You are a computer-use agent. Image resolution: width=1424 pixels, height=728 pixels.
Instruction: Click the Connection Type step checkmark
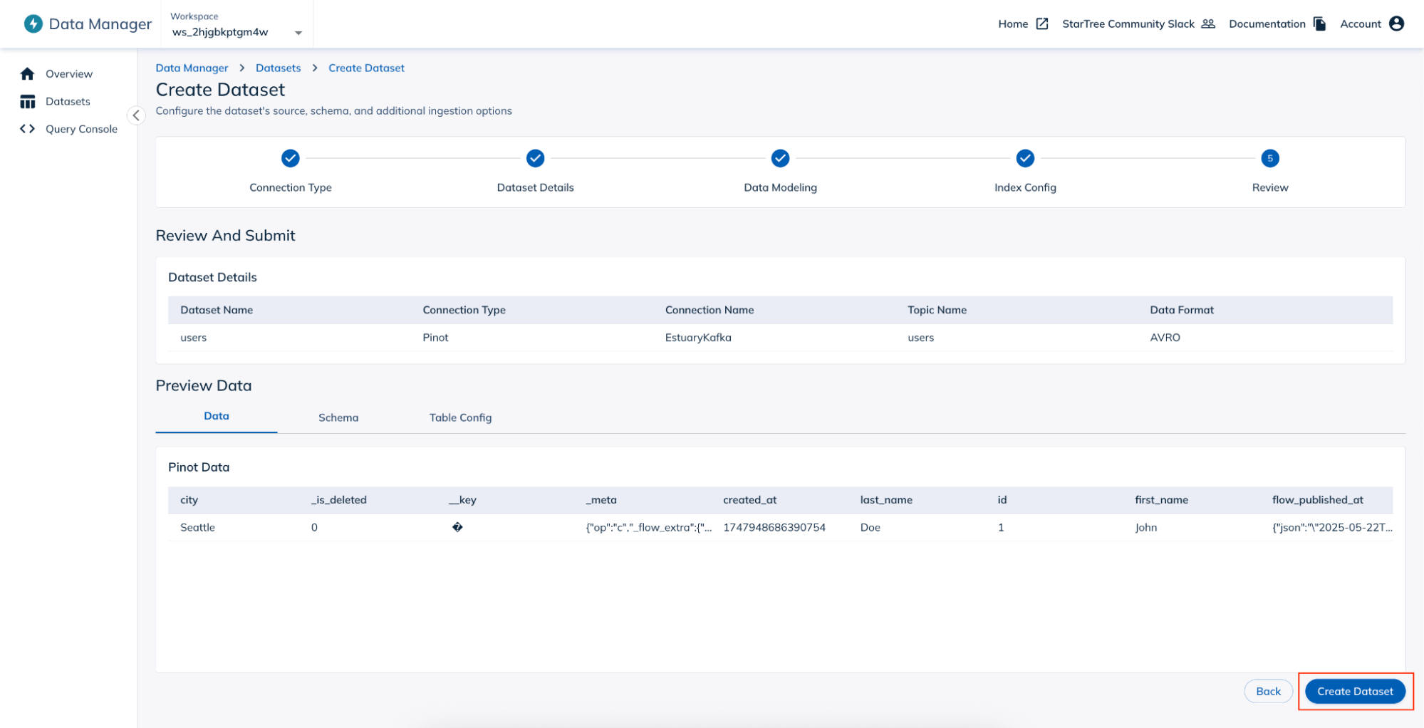[x=291, y=158]
